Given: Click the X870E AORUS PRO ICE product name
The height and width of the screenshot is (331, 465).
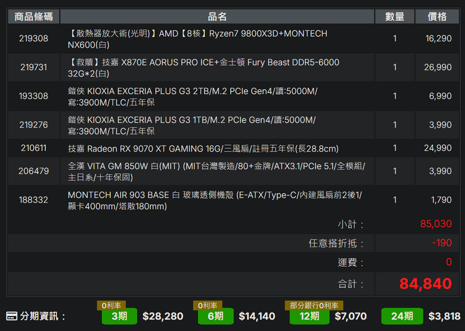Looking at the screenshot, I should click(203, 67).
